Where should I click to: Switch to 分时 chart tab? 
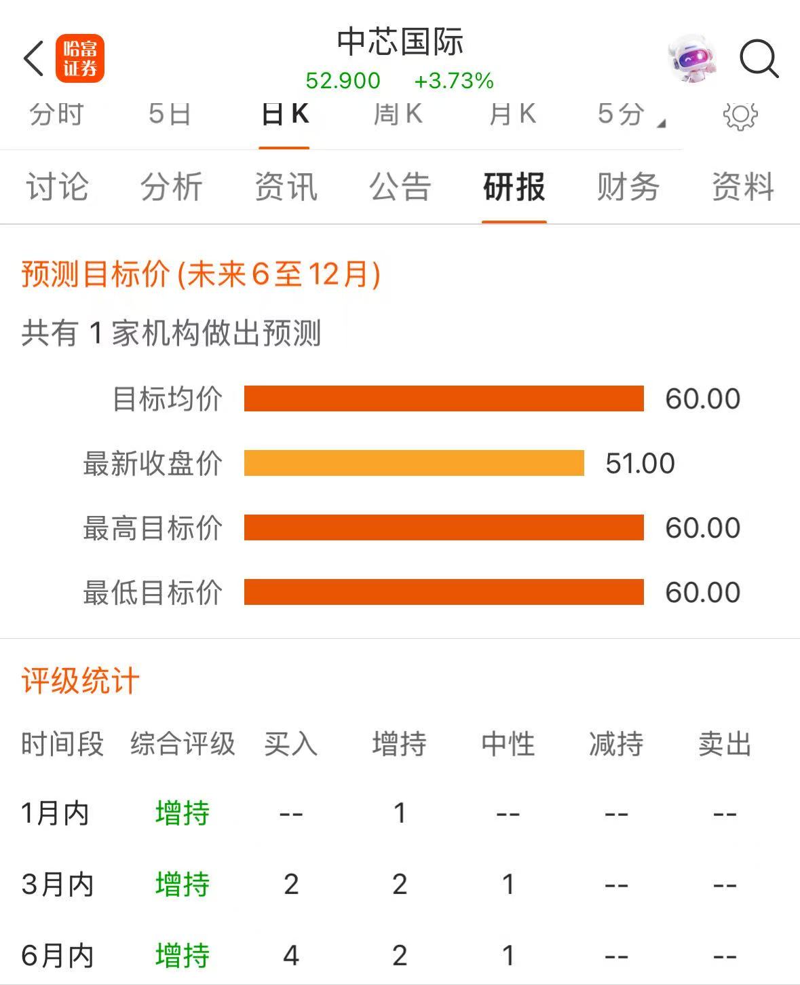(56, 115)
